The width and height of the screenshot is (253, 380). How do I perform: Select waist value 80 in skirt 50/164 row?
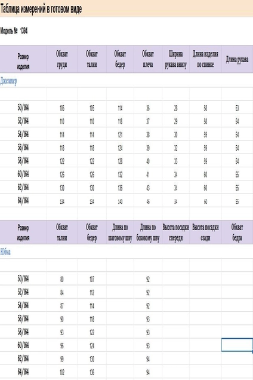[x=62, y=279]
